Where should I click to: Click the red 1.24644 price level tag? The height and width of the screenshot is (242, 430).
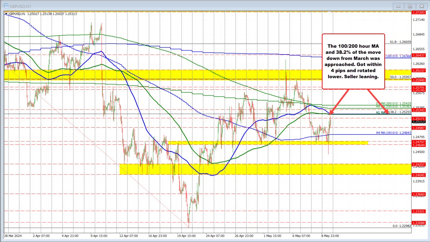(x=419, y=145)
